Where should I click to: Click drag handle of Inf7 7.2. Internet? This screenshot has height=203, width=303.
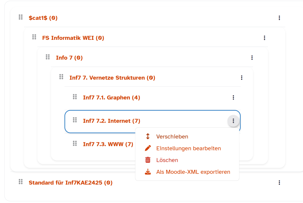[x=75, y=120]
